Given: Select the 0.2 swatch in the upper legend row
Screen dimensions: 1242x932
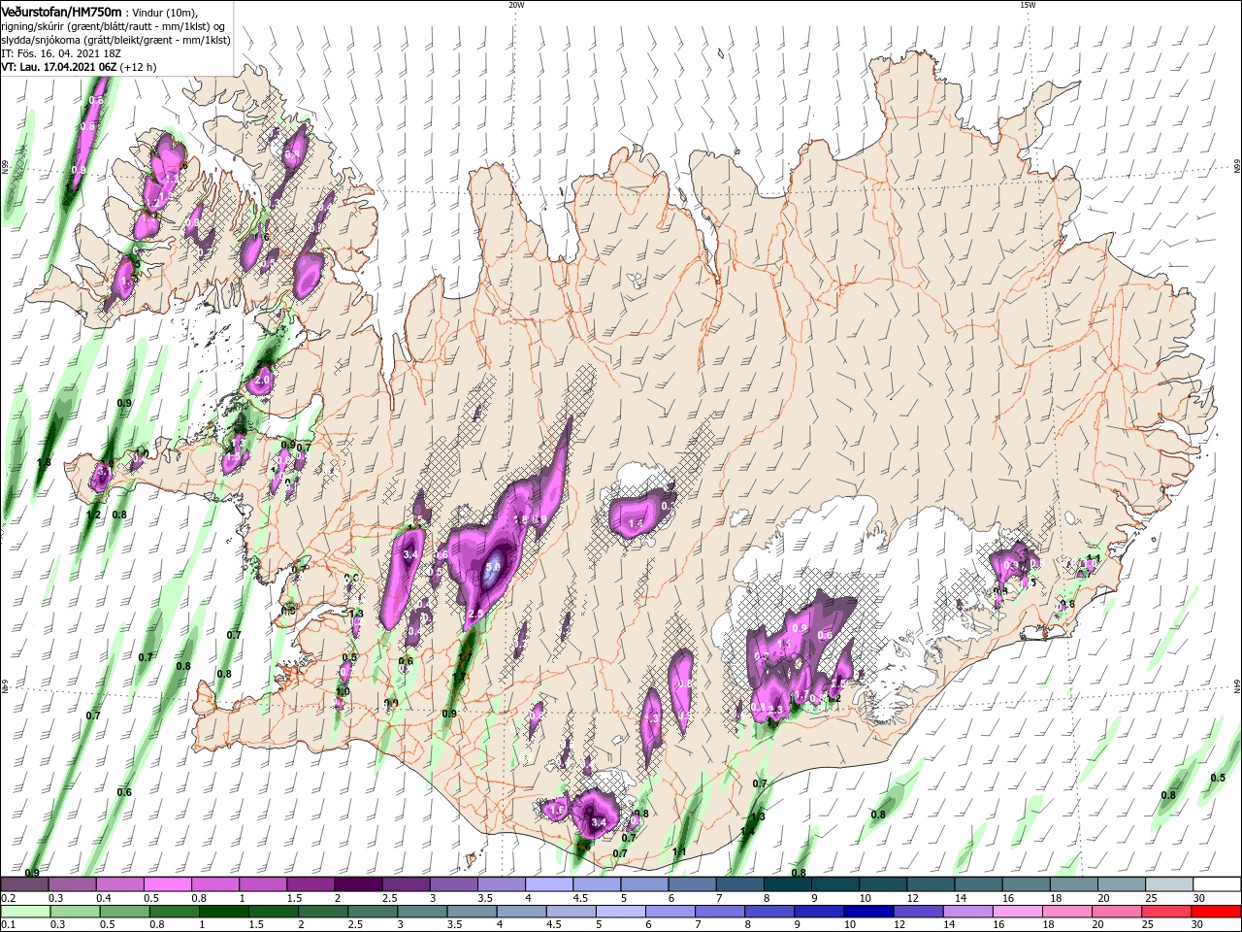Looking at the screenshot, I should pos(23,884).
